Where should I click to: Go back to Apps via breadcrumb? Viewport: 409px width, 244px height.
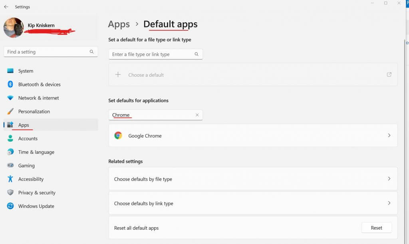[x=119, y=24]
